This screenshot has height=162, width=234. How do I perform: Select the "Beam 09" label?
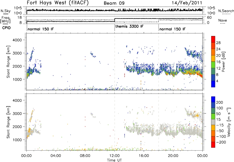(114, 3)
